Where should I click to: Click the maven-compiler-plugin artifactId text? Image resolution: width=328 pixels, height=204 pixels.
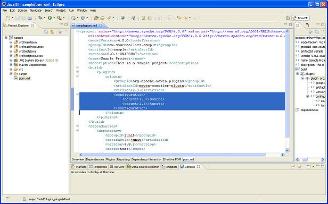[x=161, y=86]
